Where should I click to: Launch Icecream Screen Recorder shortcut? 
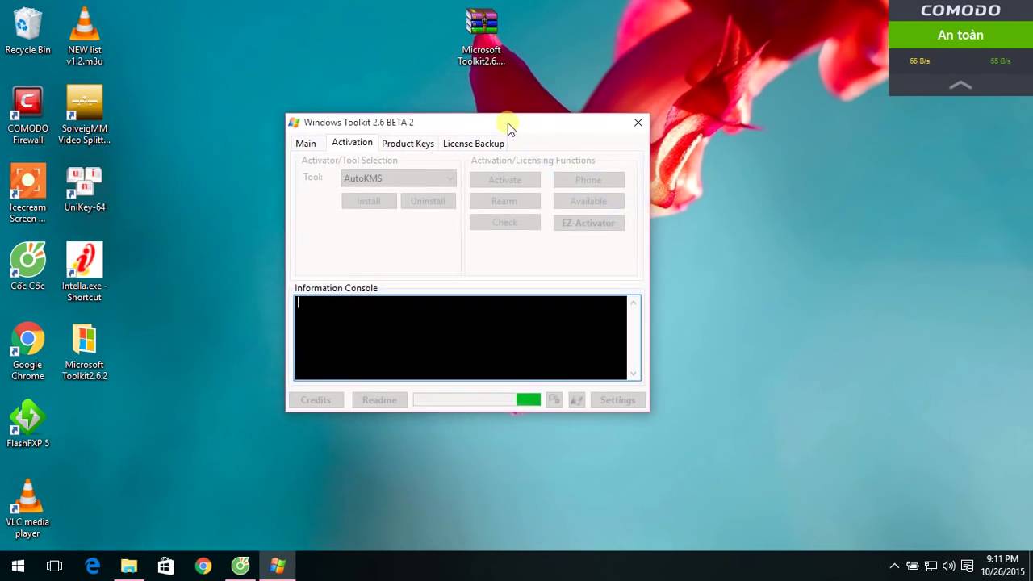point(27,194)
